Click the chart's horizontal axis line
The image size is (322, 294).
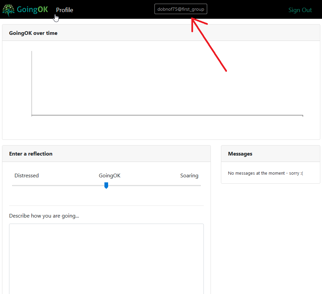pos(168,115)
